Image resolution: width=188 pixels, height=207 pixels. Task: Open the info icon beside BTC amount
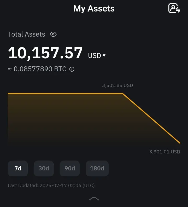pyautogui.click(x=72, y=69)
